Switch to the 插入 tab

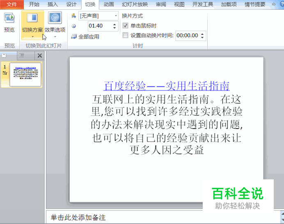(53, 5)
